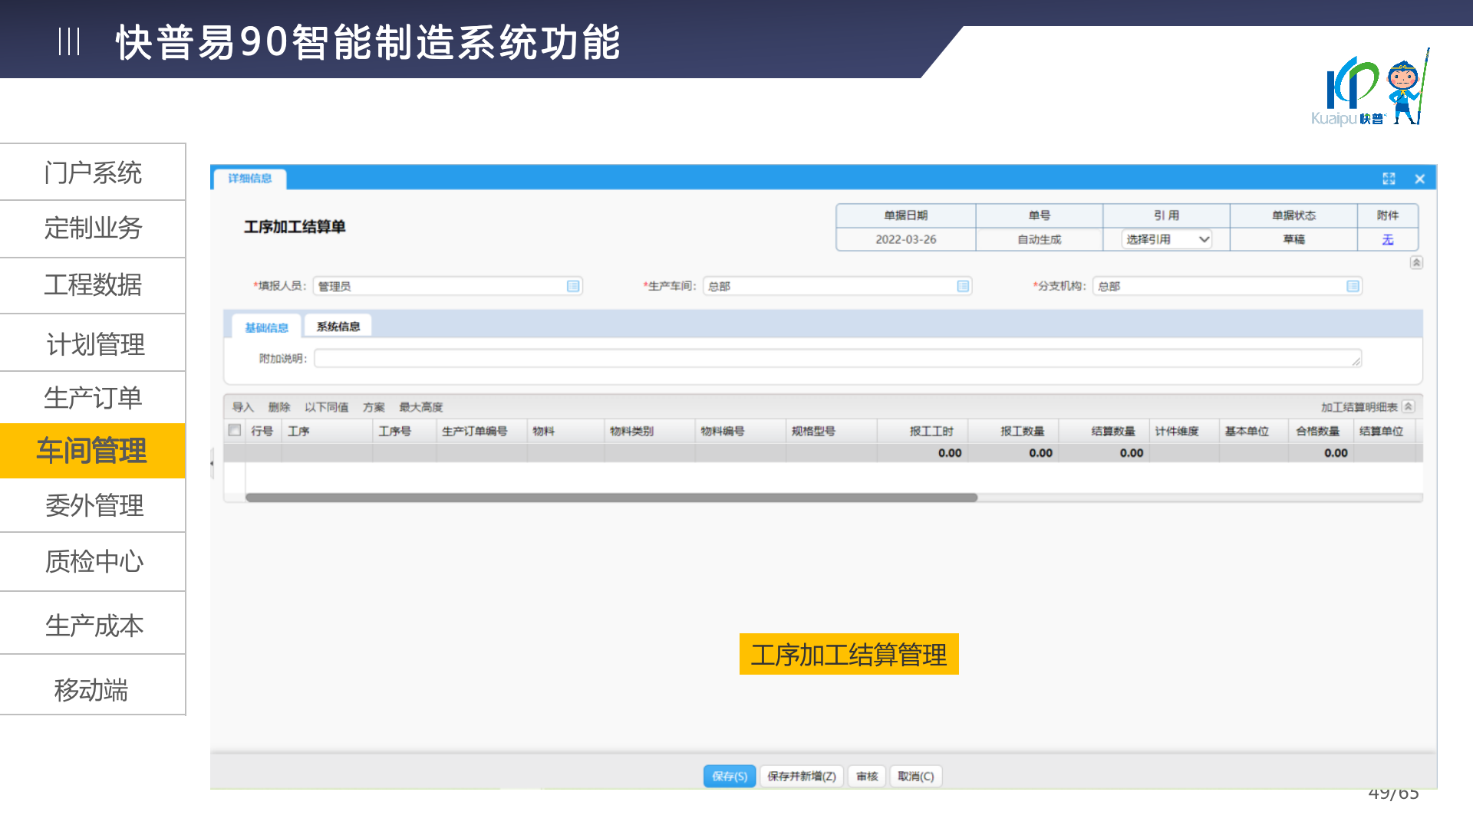Click the lookup icon in 生产车间 field
The width and height of the screenshot is (1473, 828).
click(963, 286)
